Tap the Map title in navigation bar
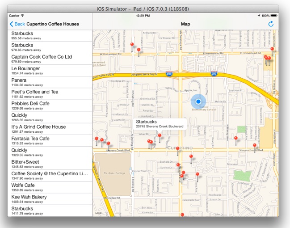The image size is (290, 228). (x=185, y=24)
